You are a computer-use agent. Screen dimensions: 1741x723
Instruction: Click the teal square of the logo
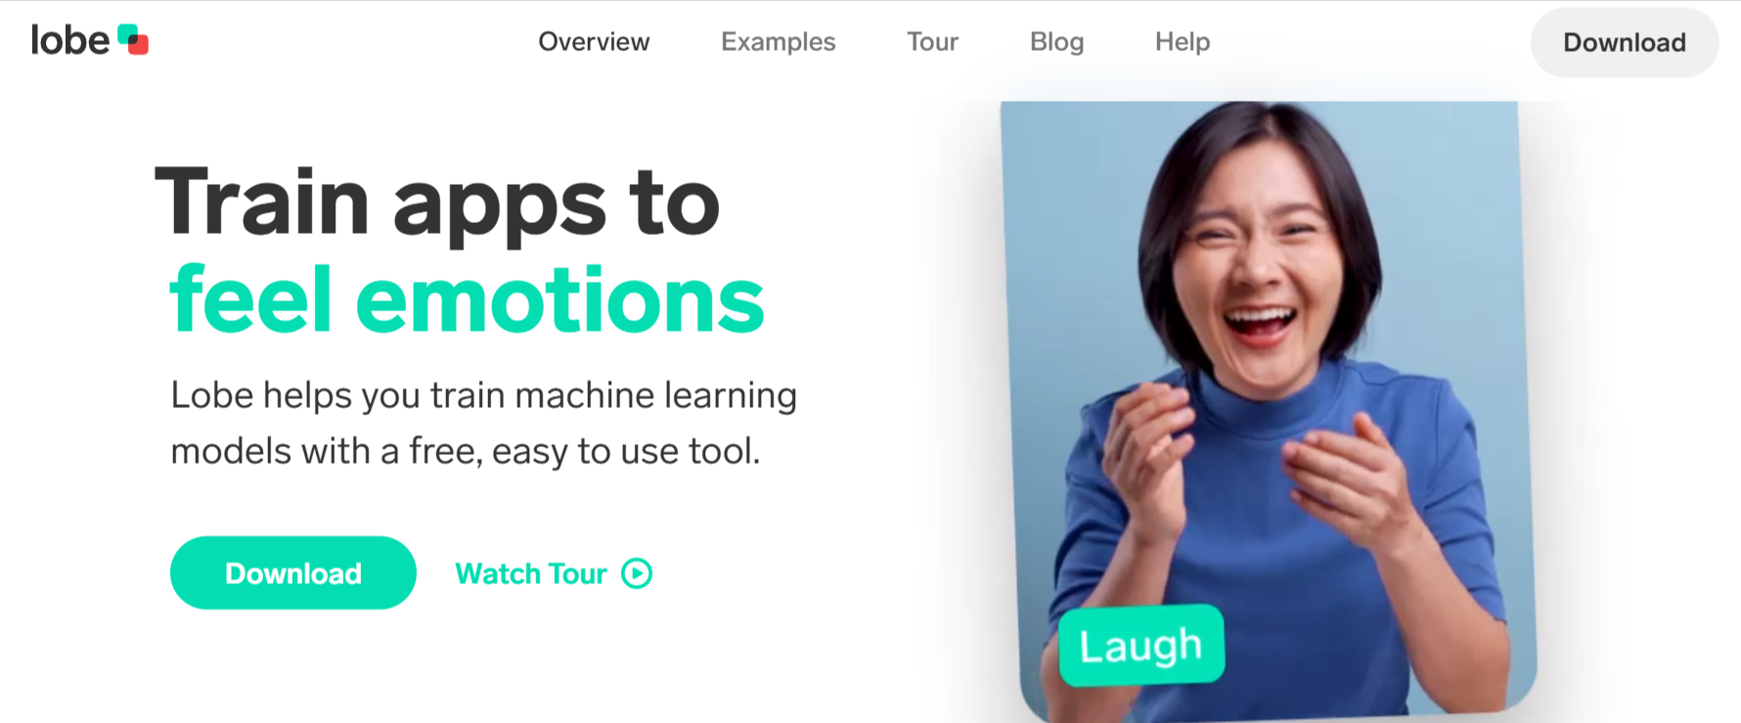[x=126, y=33]
